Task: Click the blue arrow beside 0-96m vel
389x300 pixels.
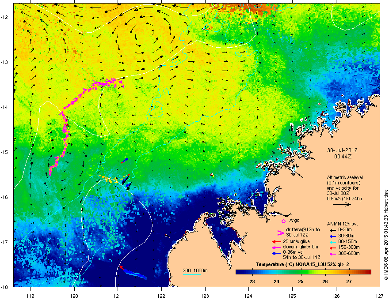Action: coord(276,253)
